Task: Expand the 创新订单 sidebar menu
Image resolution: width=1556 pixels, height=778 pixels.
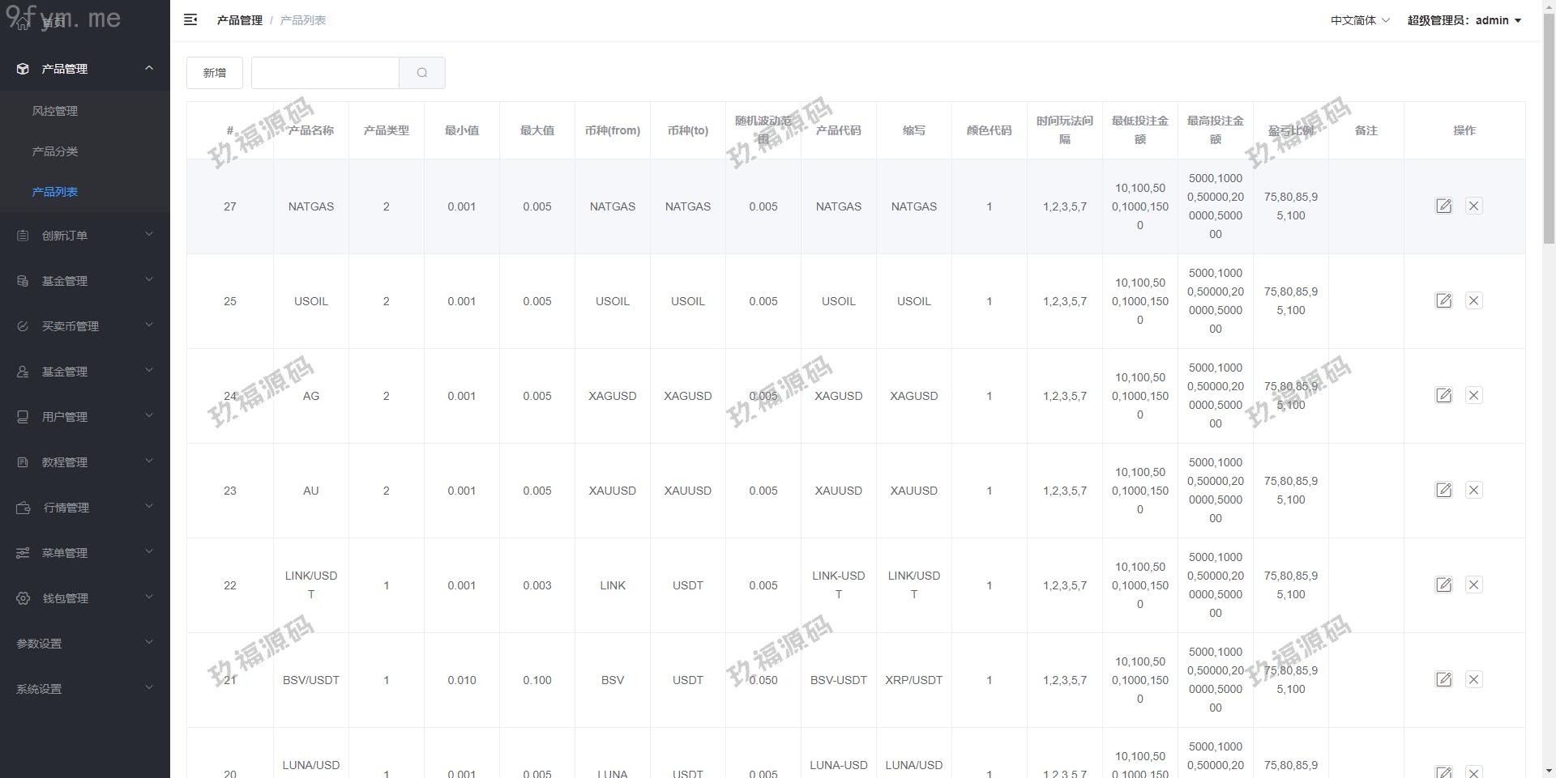Action: coord(84,236)
